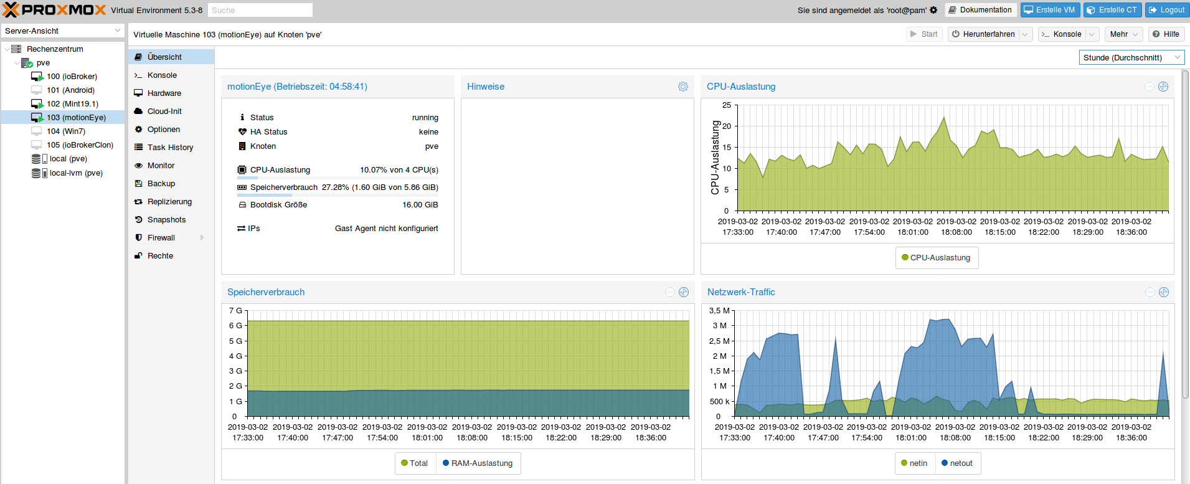Click the VM 101 (Android) monitor icon
The image size is (1190, 484).
point(37,90)
